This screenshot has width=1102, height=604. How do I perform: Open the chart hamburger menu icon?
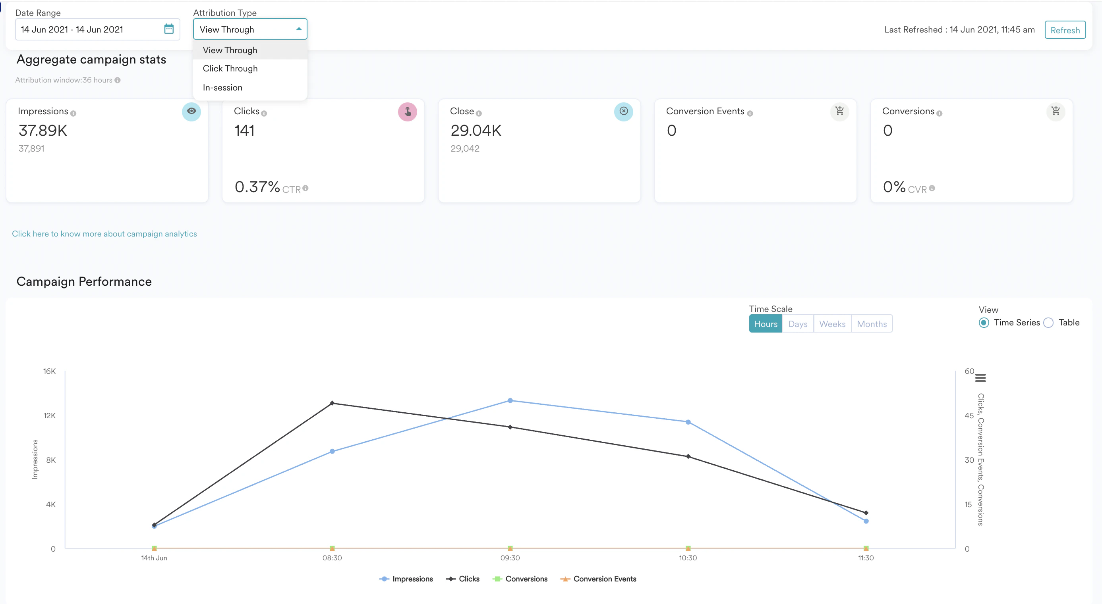pos(981,378)
